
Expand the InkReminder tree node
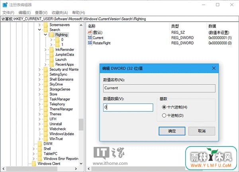coord(45,50)
